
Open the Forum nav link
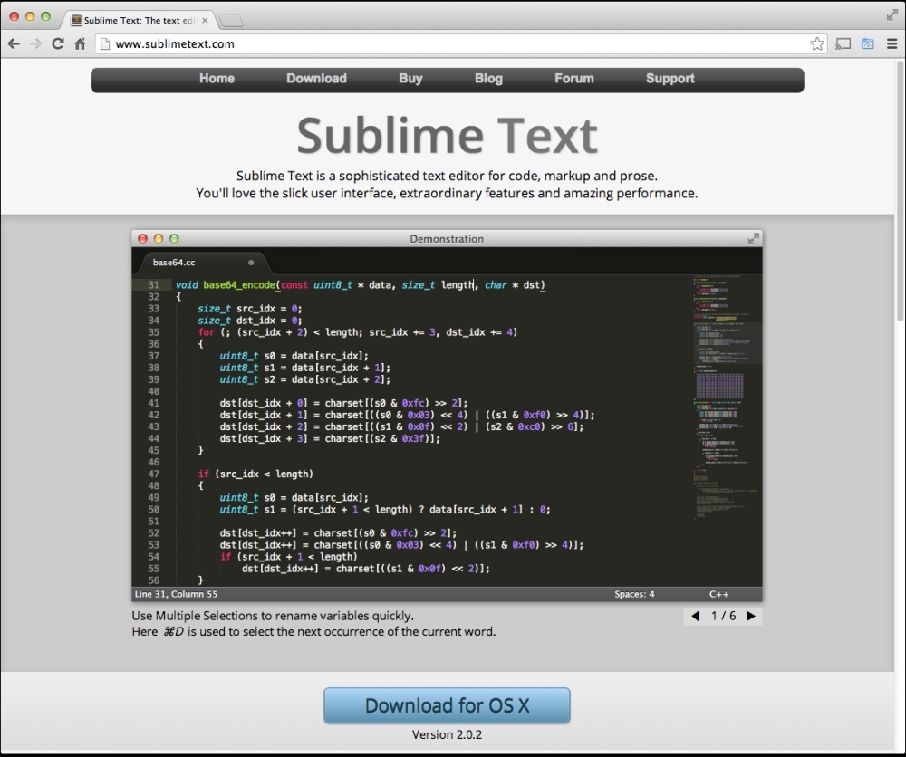tap(574, 79)
